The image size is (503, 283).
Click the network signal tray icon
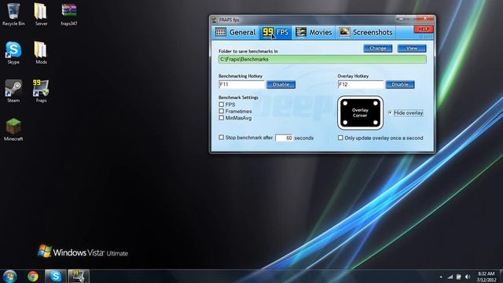tap(450, 277)
